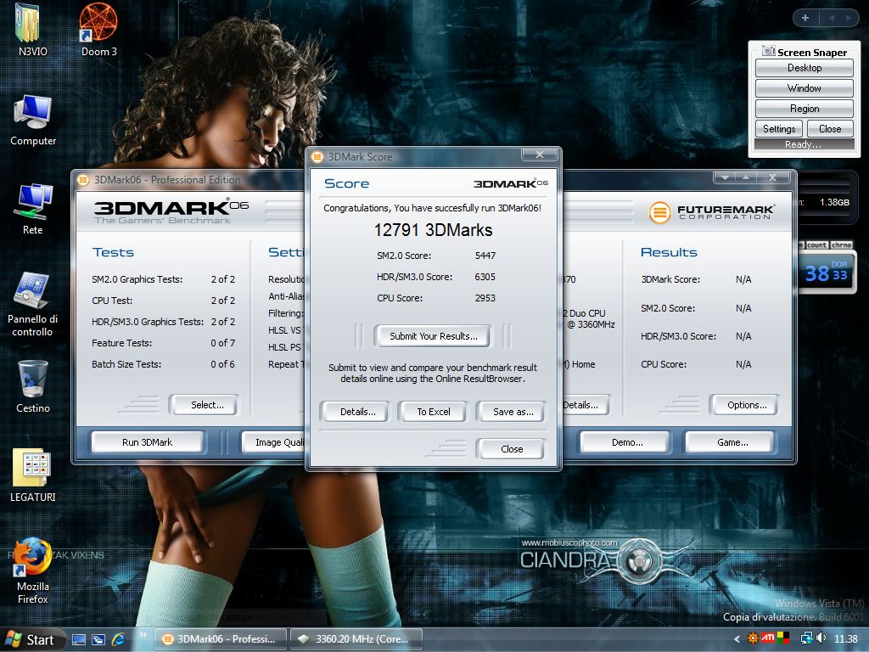Click the 1.38GB memory gadget value

point(834,202)
